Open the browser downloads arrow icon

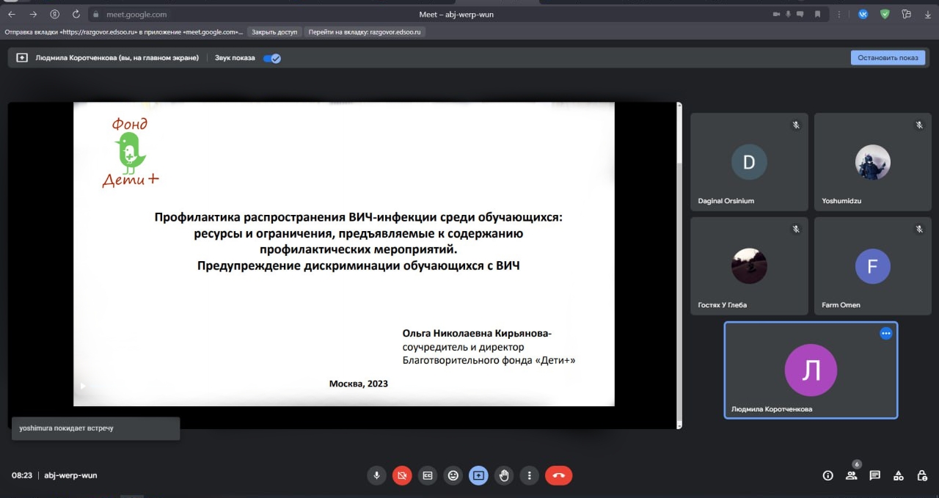tap(927, 14)
